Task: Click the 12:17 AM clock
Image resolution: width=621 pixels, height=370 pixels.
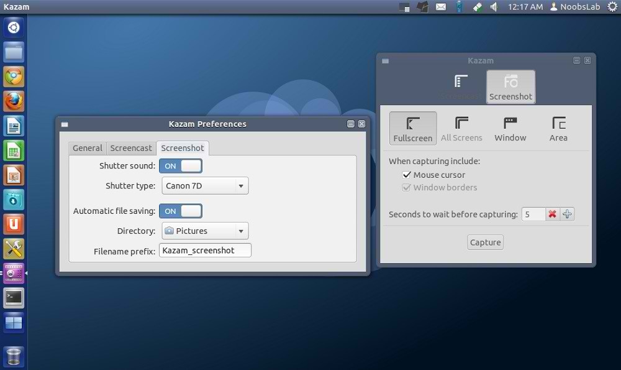Action: click(525, 7)
